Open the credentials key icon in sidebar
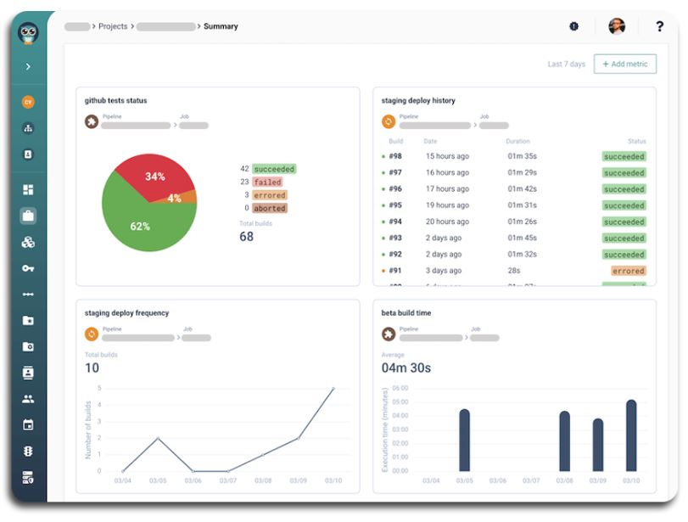 (28, 268)
